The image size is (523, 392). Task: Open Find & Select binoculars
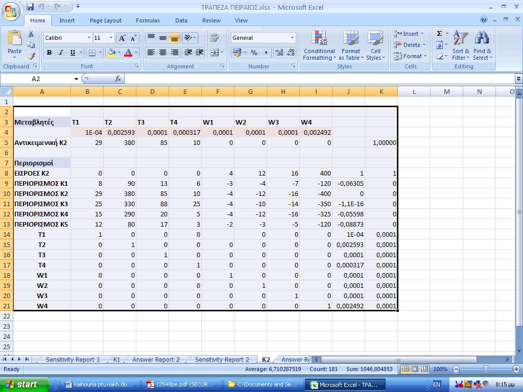tap(482, 45)
